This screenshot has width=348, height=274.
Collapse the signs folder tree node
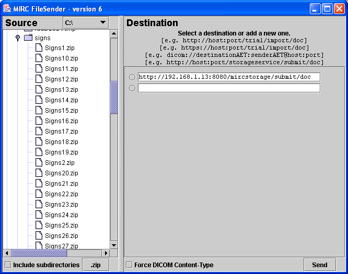coord(18,38)
